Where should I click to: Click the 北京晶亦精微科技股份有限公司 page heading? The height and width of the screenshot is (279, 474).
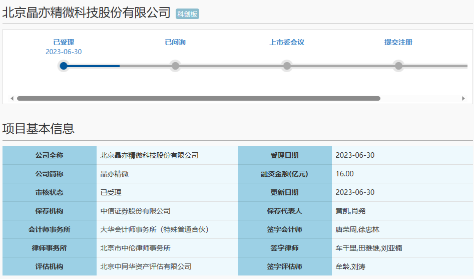click(87, 13)
